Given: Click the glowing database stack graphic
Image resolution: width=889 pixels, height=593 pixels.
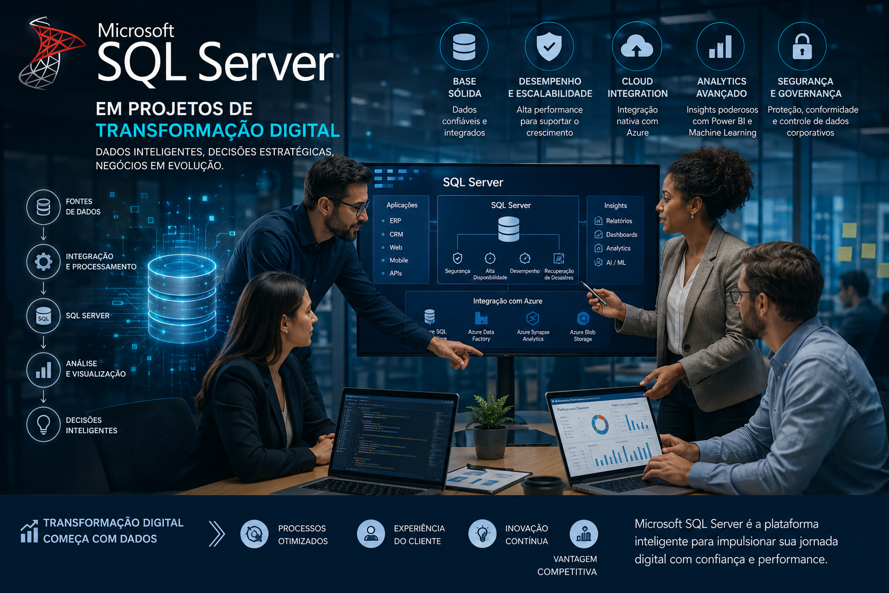Looking at the screenshot, I should pyautogui.click(x=182, y=298).
